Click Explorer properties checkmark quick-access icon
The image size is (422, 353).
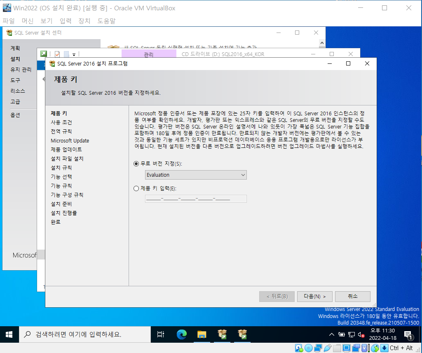pyautogui.click(x=57, y=54)
